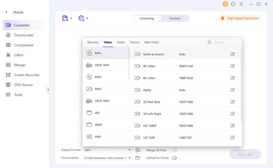Switch to the Finished tab
Screen dimensions: 273x168
(x=175, y=19)
